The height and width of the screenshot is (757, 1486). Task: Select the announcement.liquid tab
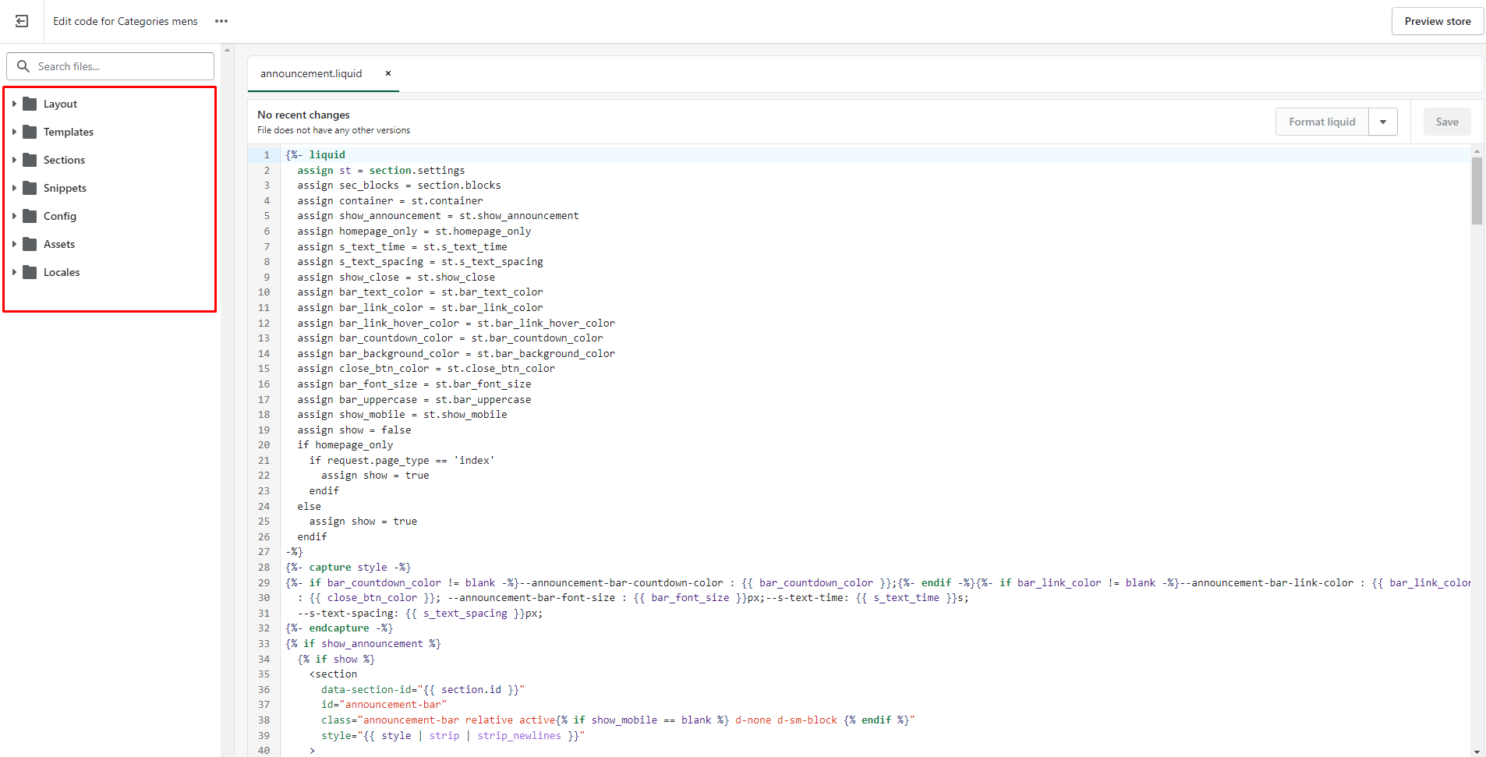[x=311, y=73]
